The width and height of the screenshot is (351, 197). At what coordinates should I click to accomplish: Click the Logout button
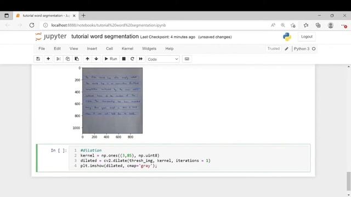click(x=307, y=37)
